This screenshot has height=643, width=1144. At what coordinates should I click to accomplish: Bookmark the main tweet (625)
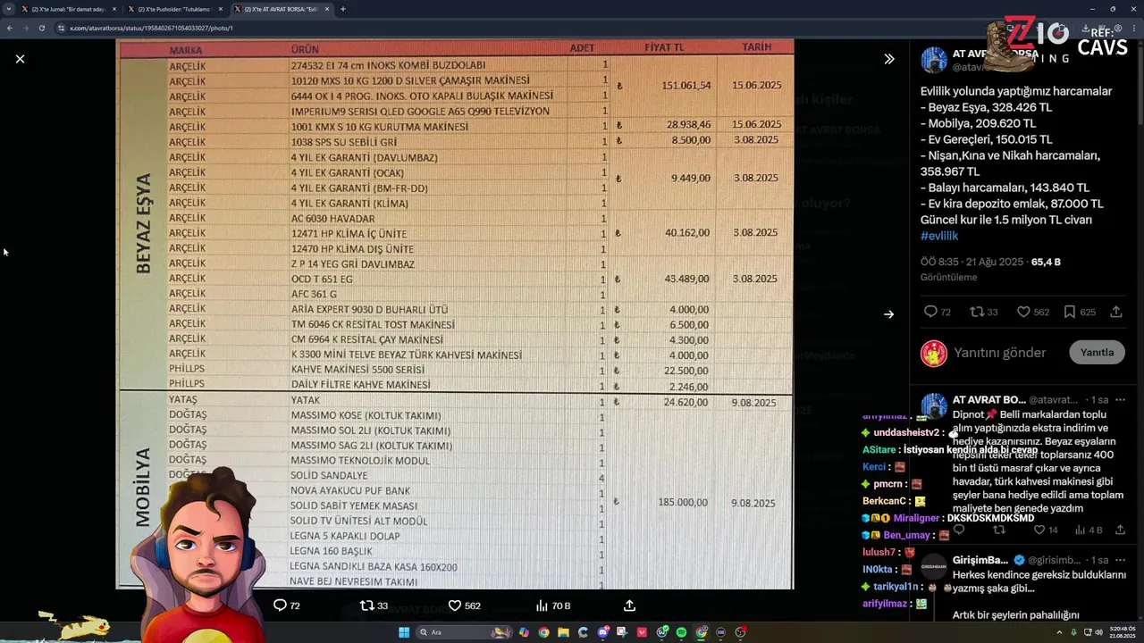[x=1080, y=312]
